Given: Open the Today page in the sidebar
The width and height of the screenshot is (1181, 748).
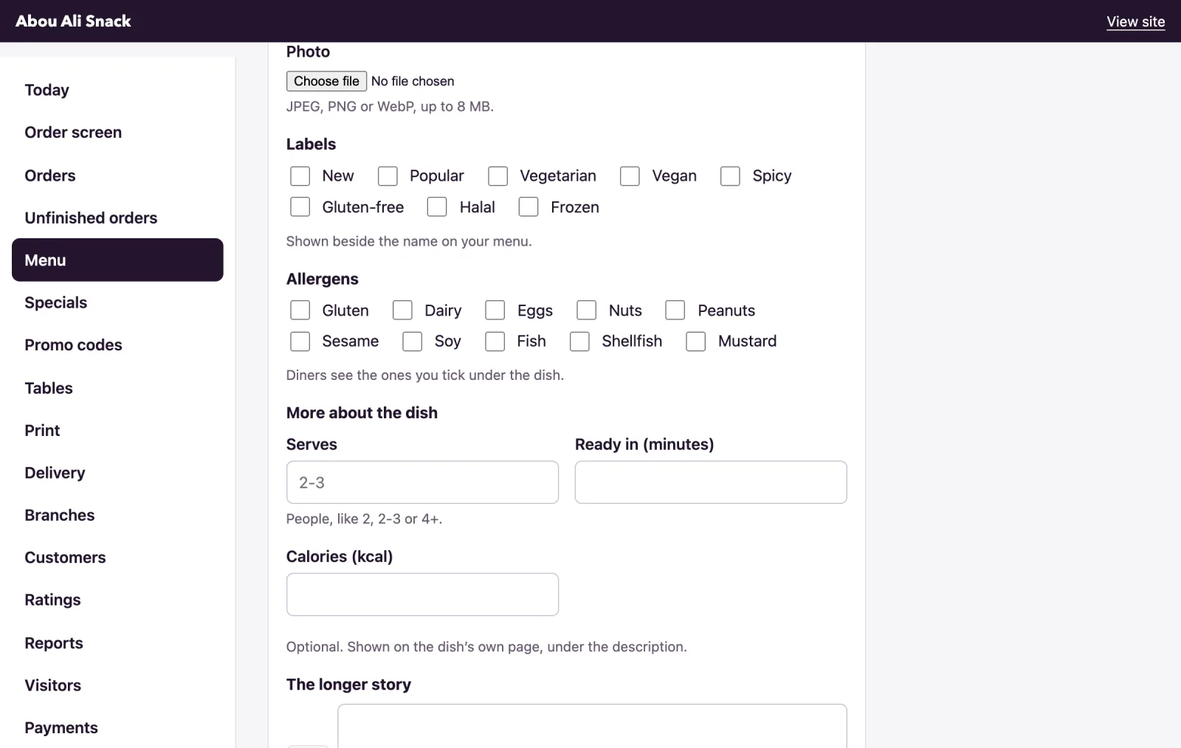Looking at the screenshot, I should [117, 90].
